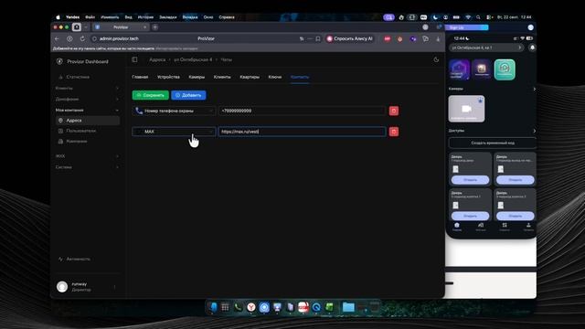Click the admin.provizor.tech address bar

click(119, 38)
